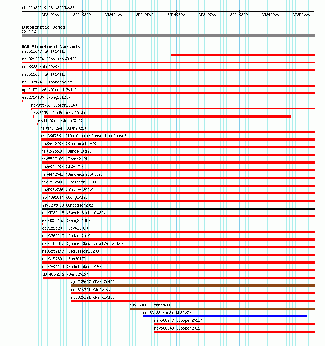This screenshot has width=325, height=346.
Task: Click ruler position 35249200
Action: point(51,15)
